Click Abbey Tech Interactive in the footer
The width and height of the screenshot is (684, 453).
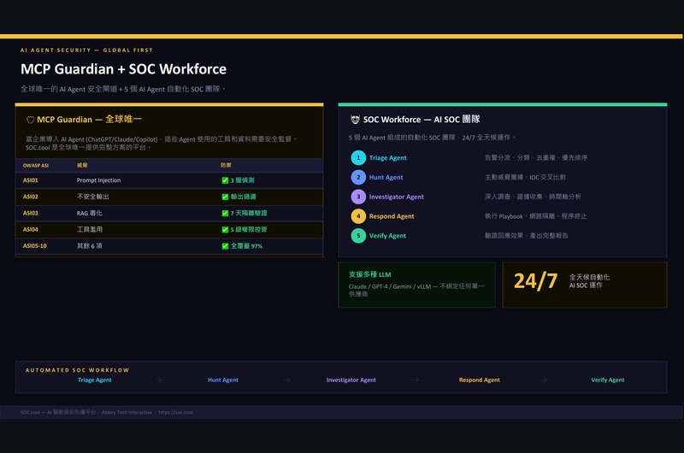click(x=127, y=412)
